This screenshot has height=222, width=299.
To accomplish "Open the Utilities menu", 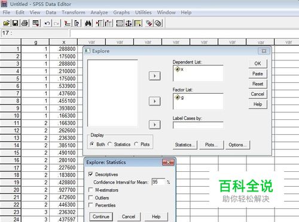I will (144, 13).
